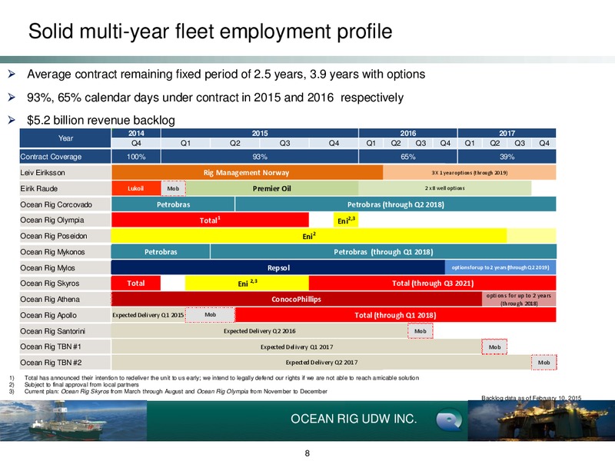Click 'Expected Delivery Q2 2016' bar

pos(260,331)
